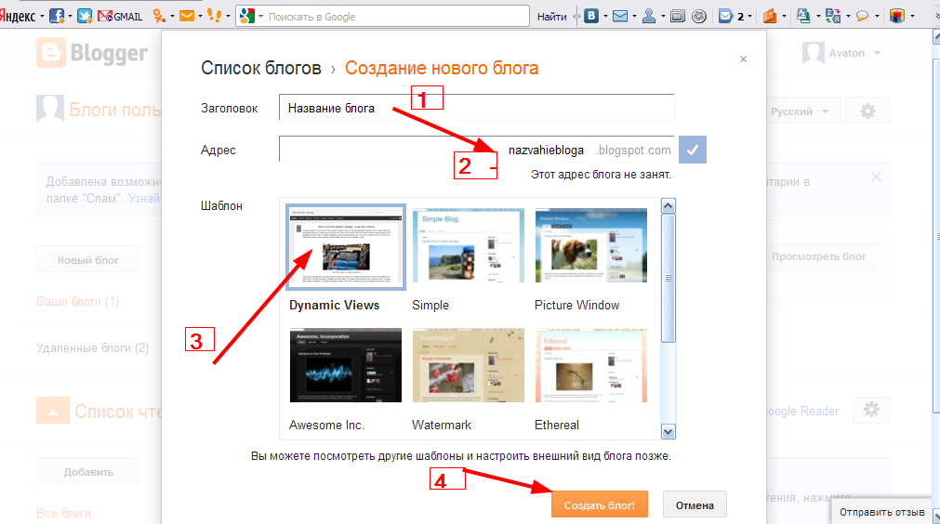
Task: Click the orange Odnoklassniki toolbar icon
Action: click(158, 16)
